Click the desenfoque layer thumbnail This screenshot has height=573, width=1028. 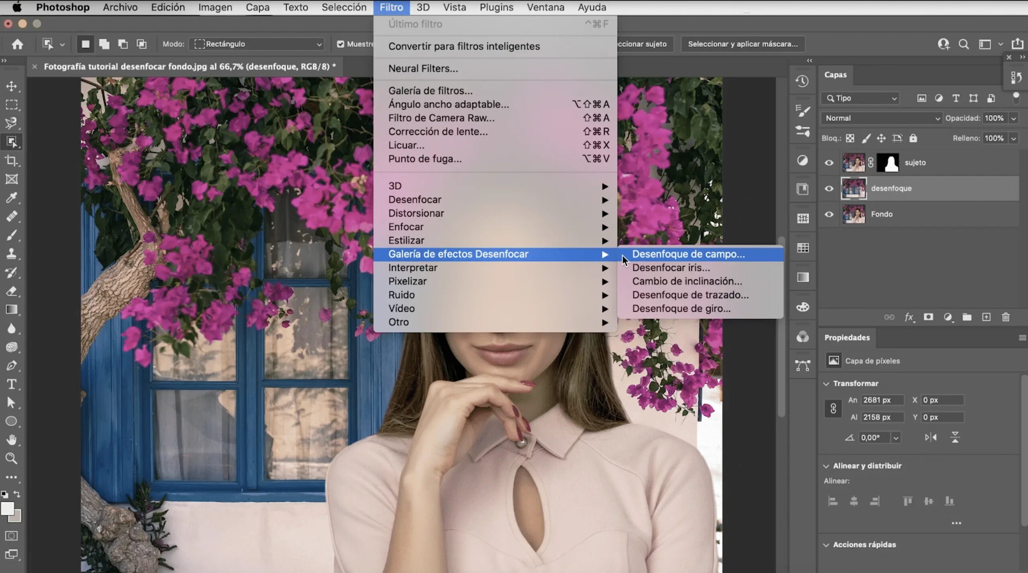click(x=854, y=188)
